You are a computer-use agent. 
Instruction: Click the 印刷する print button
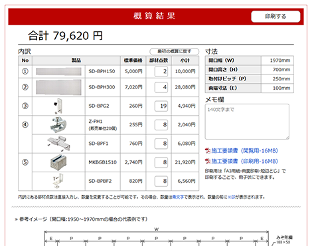click(x=275, y=17)
